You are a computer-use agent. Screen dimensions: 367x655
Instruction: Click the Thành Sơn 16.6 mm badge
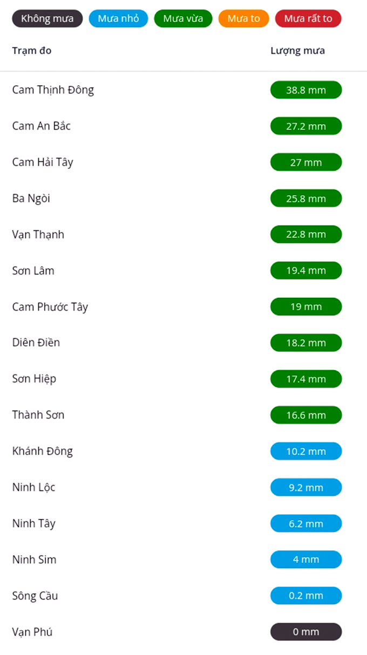click(x=306, y=415)
